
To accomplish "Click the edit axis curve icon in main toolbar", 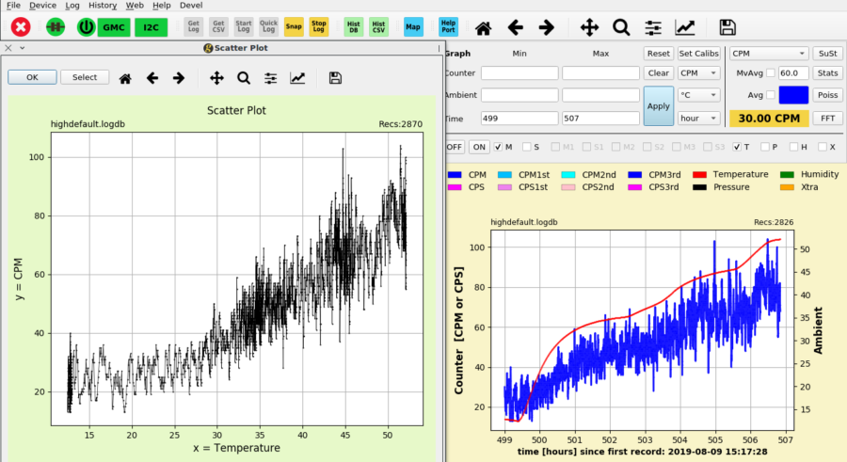I will click(x=685, y=27).
